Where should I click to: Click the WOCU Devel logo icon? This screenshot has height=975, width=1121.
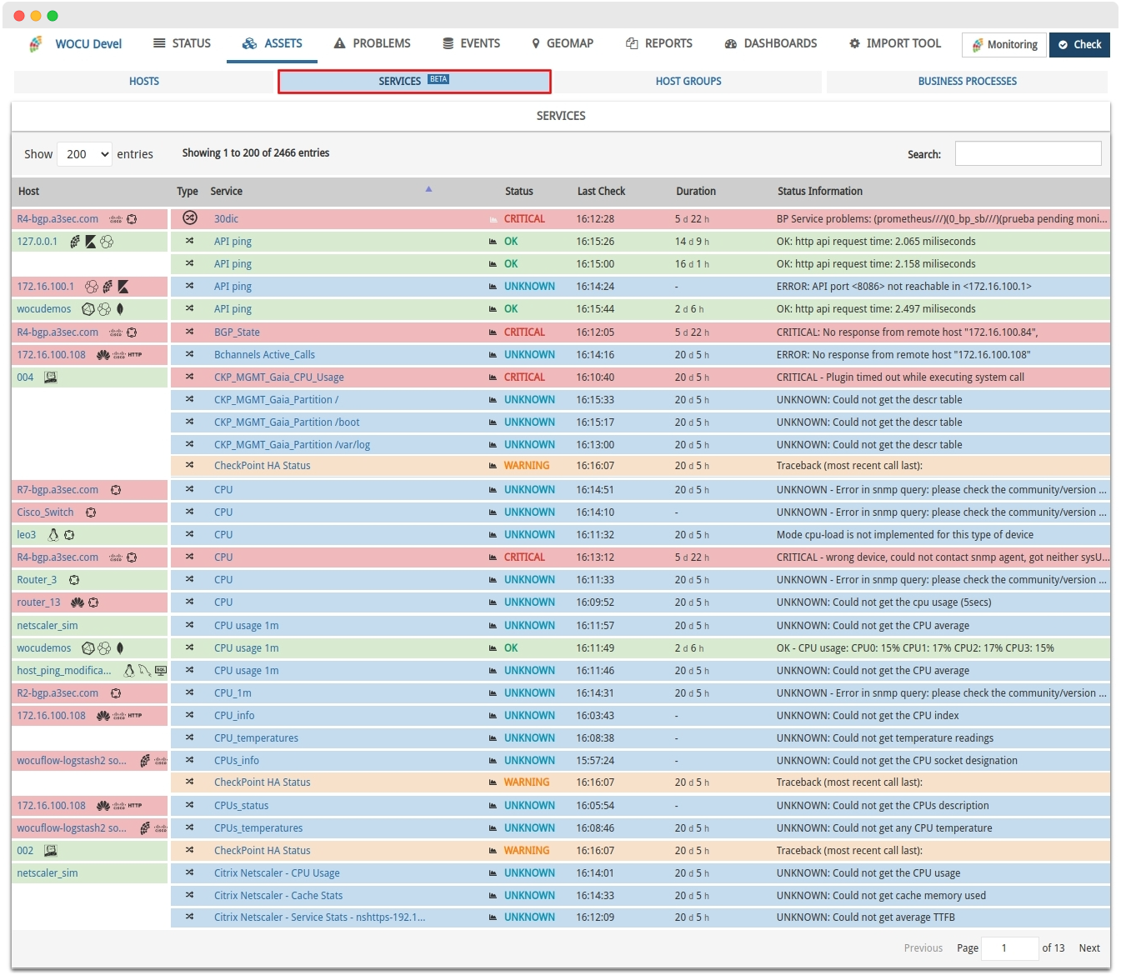pos(36,44)
